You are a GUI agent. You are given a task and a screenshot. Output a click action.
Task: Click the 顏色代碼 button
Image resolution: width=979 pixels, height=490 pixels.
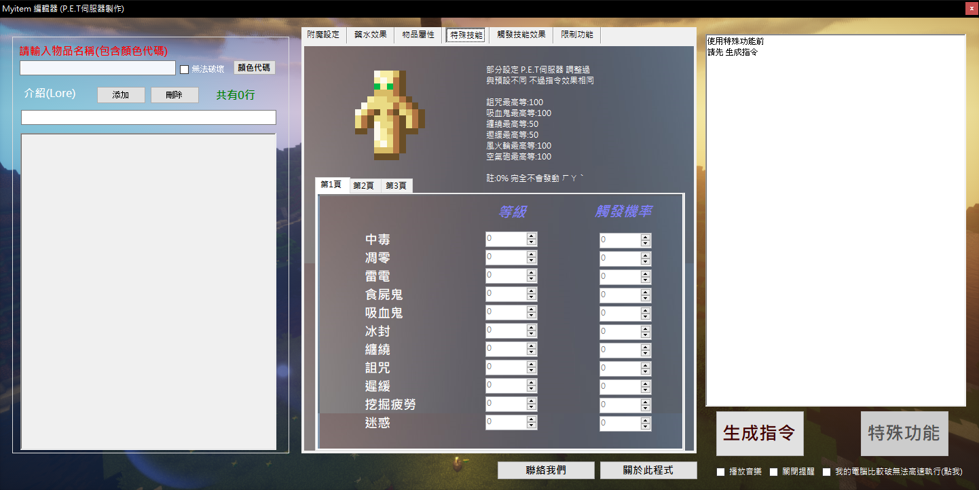255,68
